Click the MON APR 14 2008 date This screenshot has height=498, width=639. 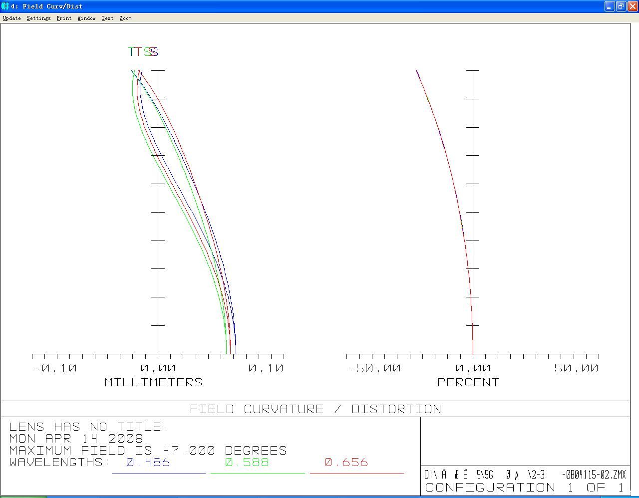(x=76, y=439)
